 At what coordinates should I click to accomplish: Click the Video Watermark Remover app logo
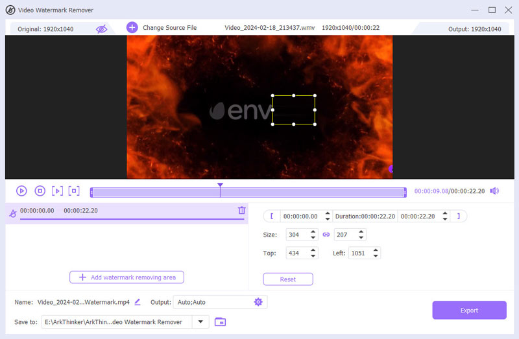coord(10,10)
